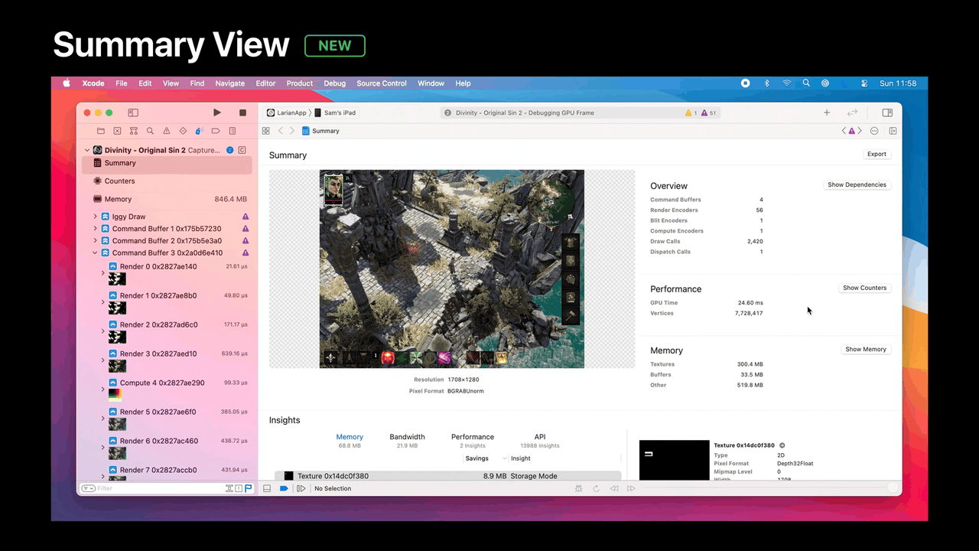Image resolution: width=979 pixels, height=551 pixels.
Task: Click the reveal arrow beside Texture 0x14dc0f380
Action: [782, 445]
